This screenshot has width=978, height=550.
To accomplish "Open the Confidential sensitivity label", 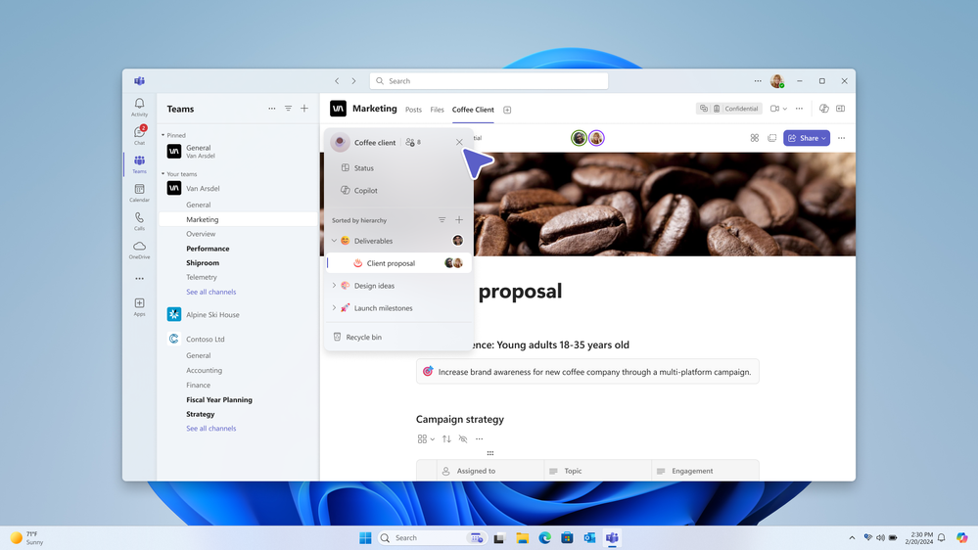I will coord(736,109).
